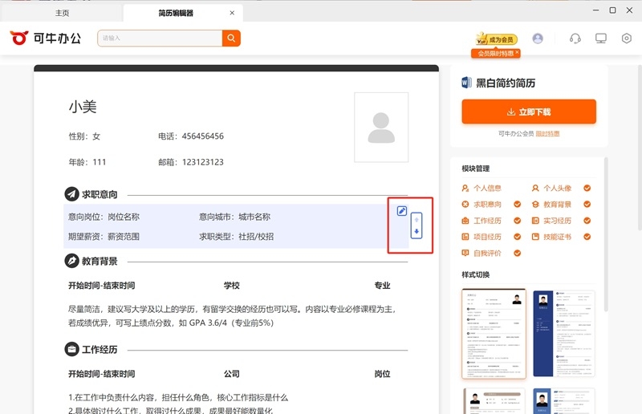Open the hexagon settings icon

click(627, 39)
